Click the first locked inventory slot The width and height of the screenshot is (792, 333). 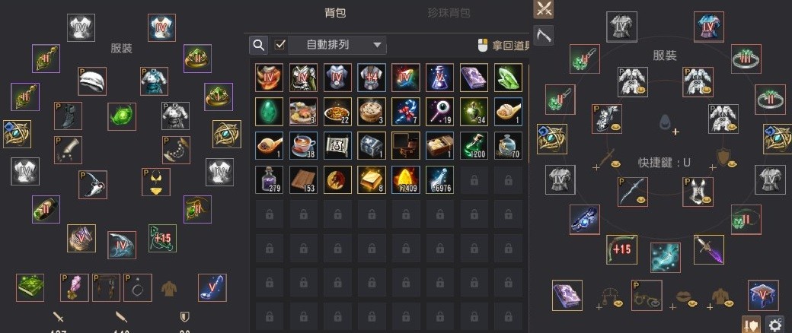[474, 179]
